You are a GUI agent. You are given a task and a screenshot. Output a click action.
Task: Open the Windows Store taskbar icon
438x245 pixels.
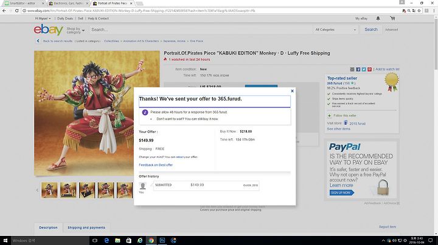coord(129,240)
